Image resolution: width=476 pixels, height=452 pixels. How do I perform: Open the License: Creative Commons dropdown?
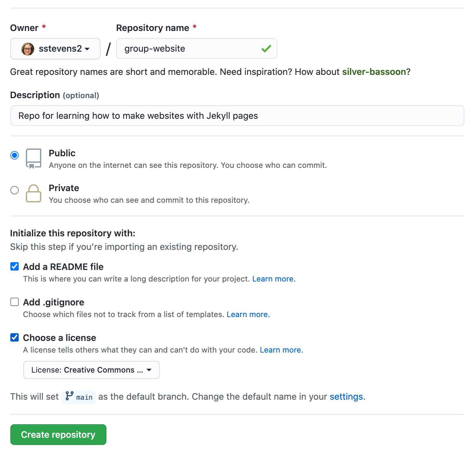(91, 370)
